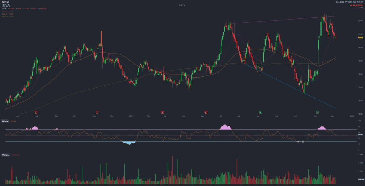The width and height of the screenshot is (365, 186).
Task: Click the Sun DEC 07 2025 timestamp
Action: click(349, 2)
